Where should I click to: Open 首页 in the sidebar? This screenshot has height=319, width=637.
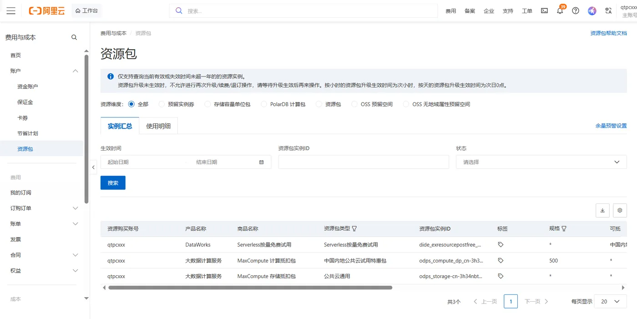[x=15, y=55]
